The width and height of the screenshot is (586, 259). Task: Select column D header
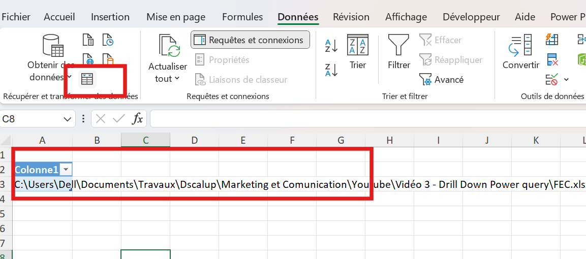click(x=194, y=140)
